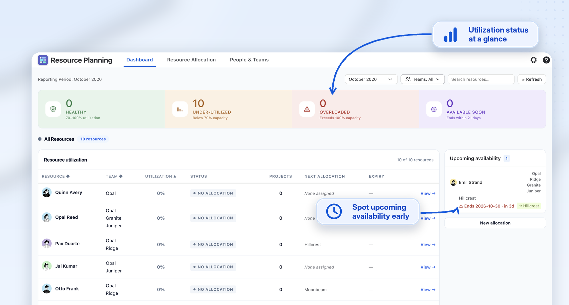Click Otto Frank's avatar
The image size is (569, 305).
pyautogui.click(x=47, y=289)
